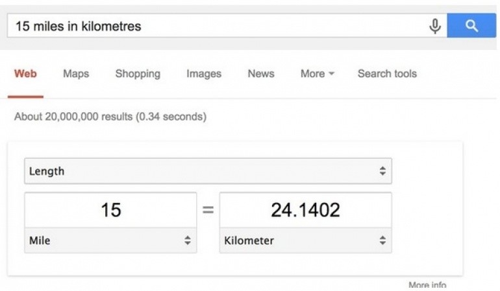Click the More info link
This screenshot has height=291, width=500.
[x=427, y=285]
